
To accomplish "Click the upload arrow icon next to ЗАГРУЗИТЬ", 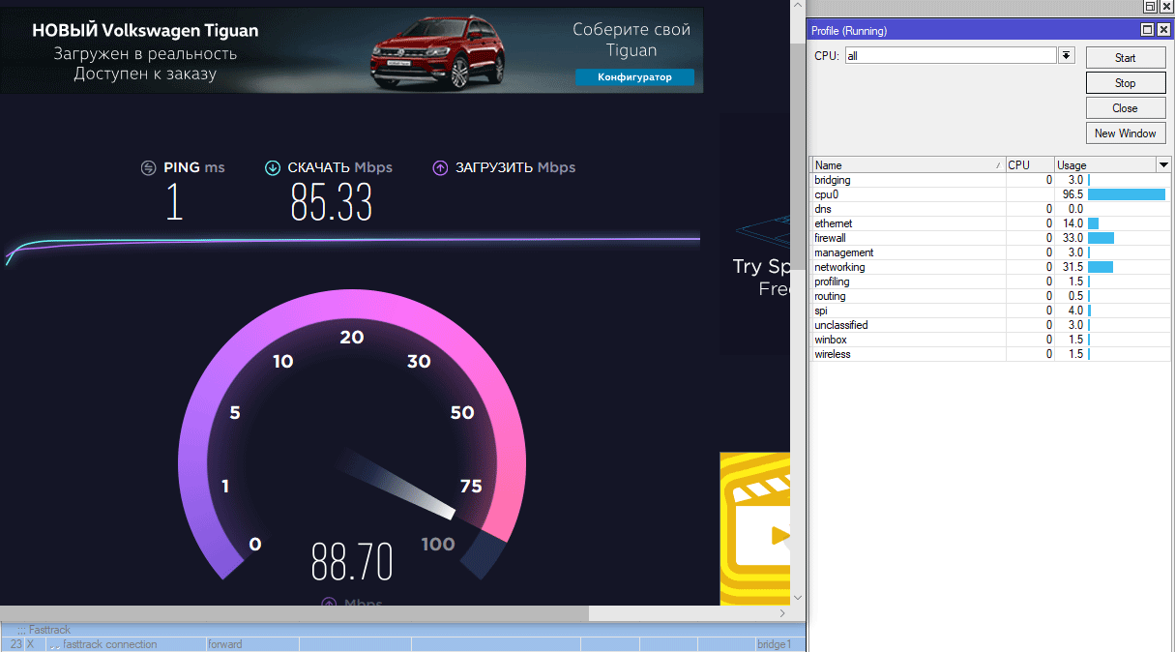I will 440,167.
